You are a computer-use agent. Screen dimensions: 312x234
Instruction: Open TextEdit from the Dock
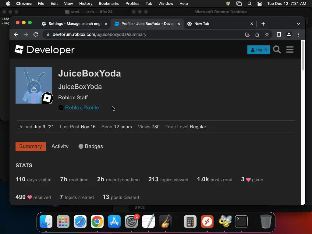(x=148, y=222)
